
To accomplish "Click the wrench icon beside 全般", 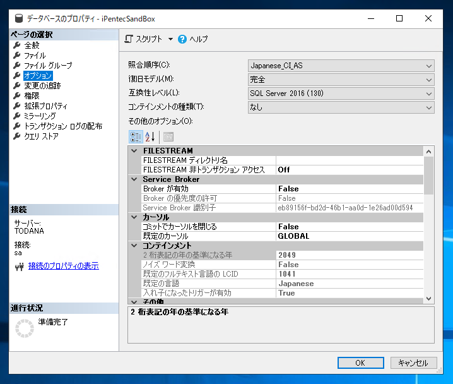I will click(x=17, y=45).
